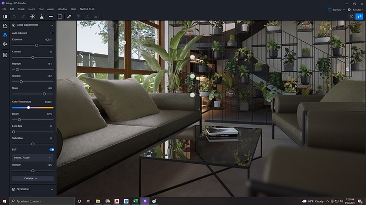Open the weather cloud environment tab
The width and height of the screenshot is (366, 205).
click(x=5, y=26)
